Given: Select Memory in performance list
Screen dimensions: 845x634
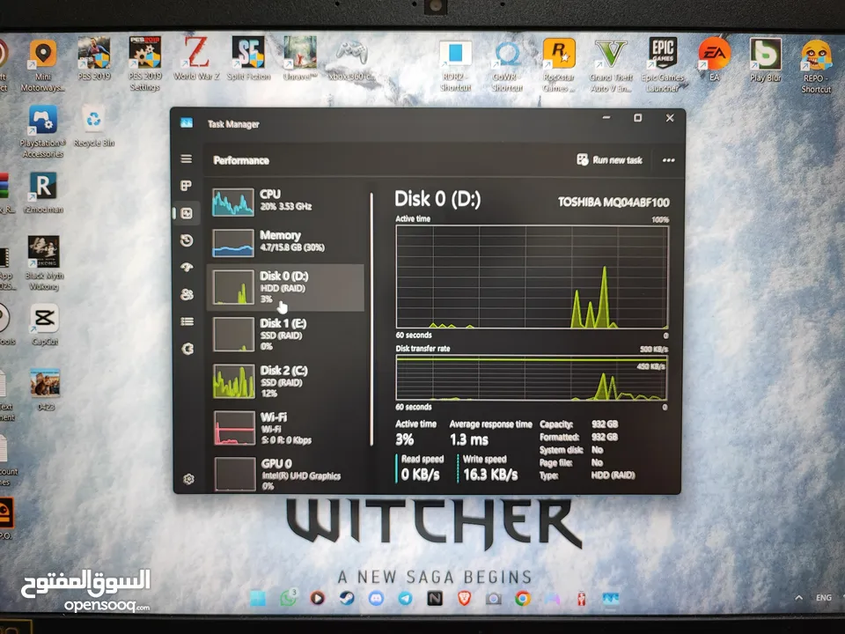Looking at the screenshot, I should point(285,242).
